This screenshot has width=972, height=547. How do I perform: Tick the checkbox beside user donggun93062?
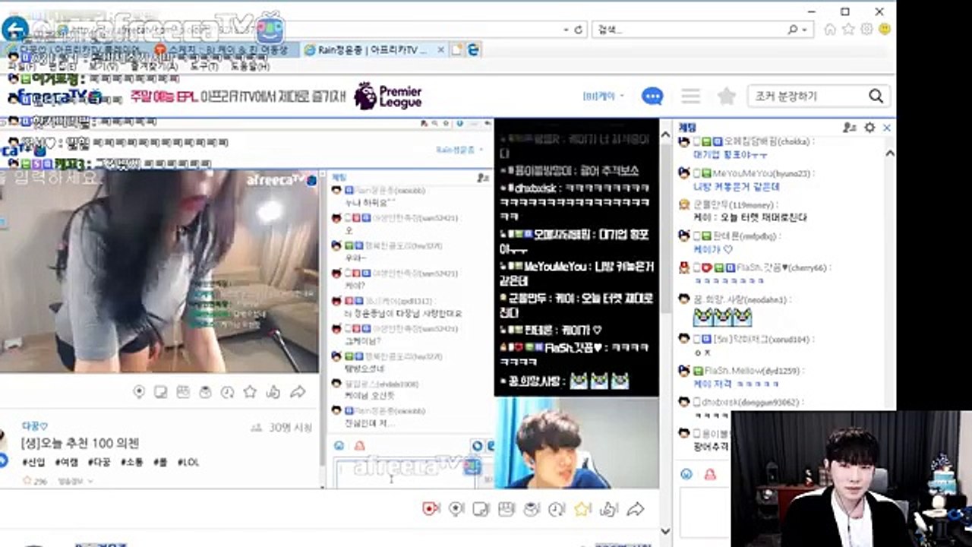[x=696, y=402]
